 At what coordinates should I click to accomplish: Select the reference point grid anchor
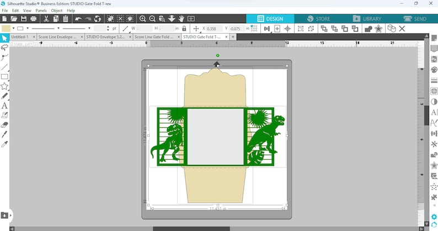click(254, 28)
